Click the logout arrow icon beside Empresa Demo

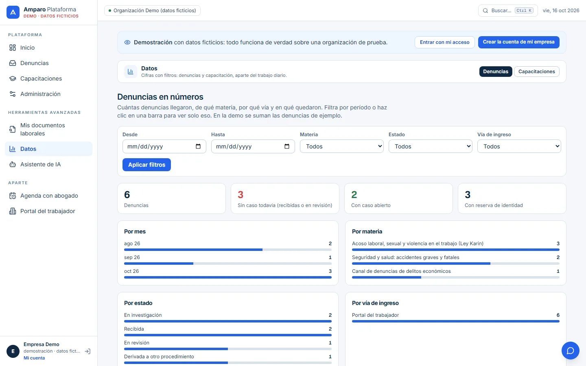coord(87,351)
